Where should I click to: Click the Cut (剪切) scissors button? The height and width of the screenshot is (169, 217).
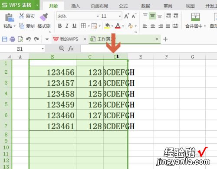pos(27,16)
